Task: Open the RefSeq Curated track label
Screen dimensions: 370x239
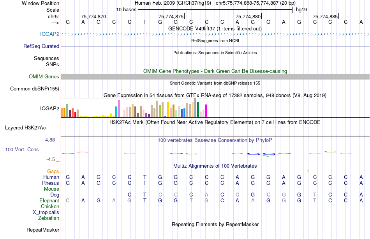Action: tap(41, 46)
